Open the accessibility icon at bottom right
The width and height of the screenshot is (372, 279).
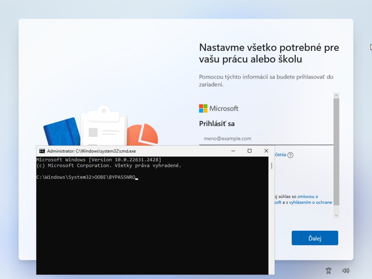[328, 270]
